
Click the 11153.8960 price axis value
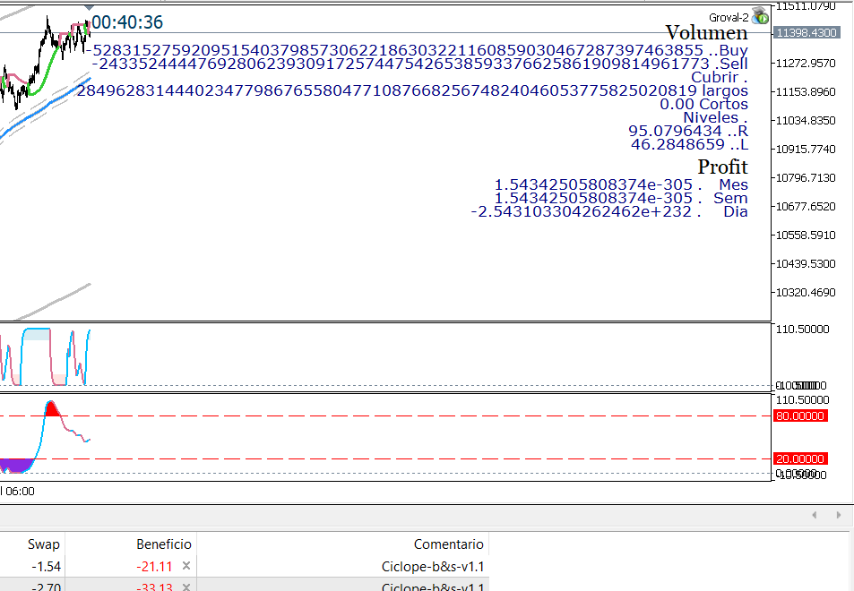[806, 92]
